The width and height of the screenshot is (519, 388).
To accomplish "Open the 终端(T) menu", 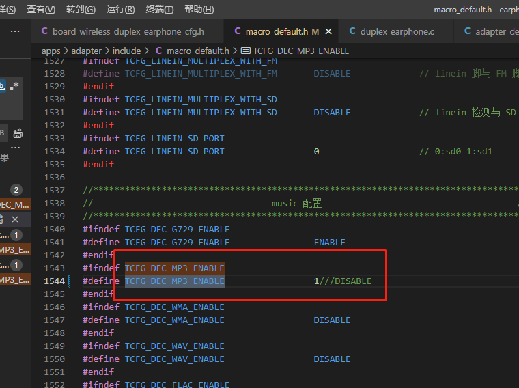I will coord(160,10).
